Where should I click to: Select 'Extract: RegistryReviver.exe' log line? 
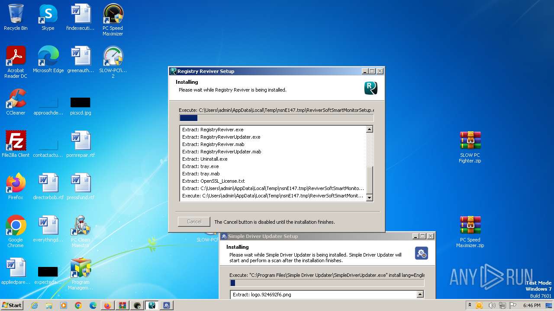pyautogui.click(x=213, y=130)
